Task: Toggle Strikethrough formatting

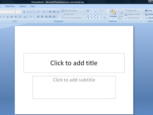Action: click(12, 17)
